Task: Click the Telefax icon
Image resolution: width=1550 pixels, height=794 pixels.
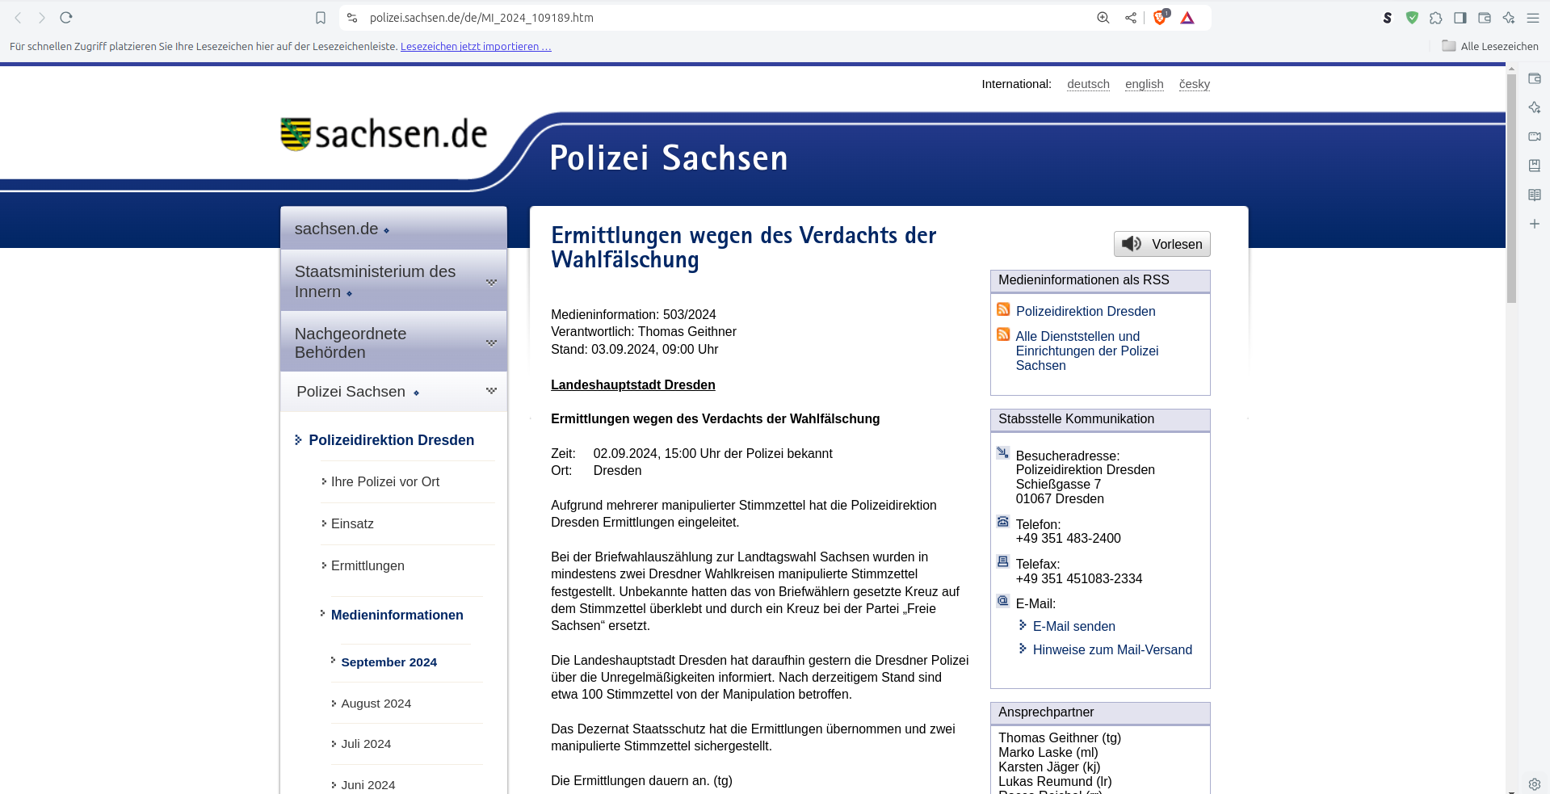Action: tap(1003, 561)
